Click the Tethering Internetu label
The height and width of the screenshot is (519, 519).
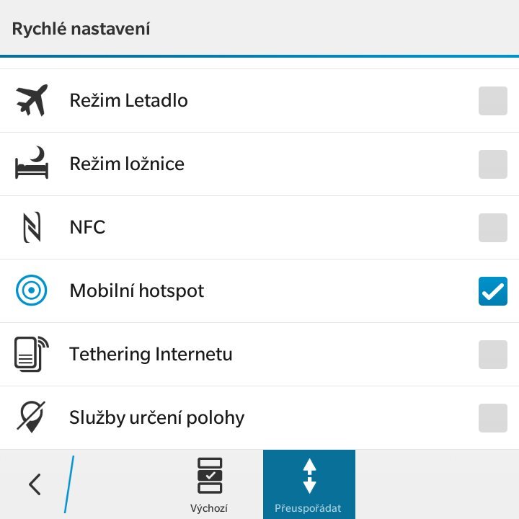click(151, 354)
